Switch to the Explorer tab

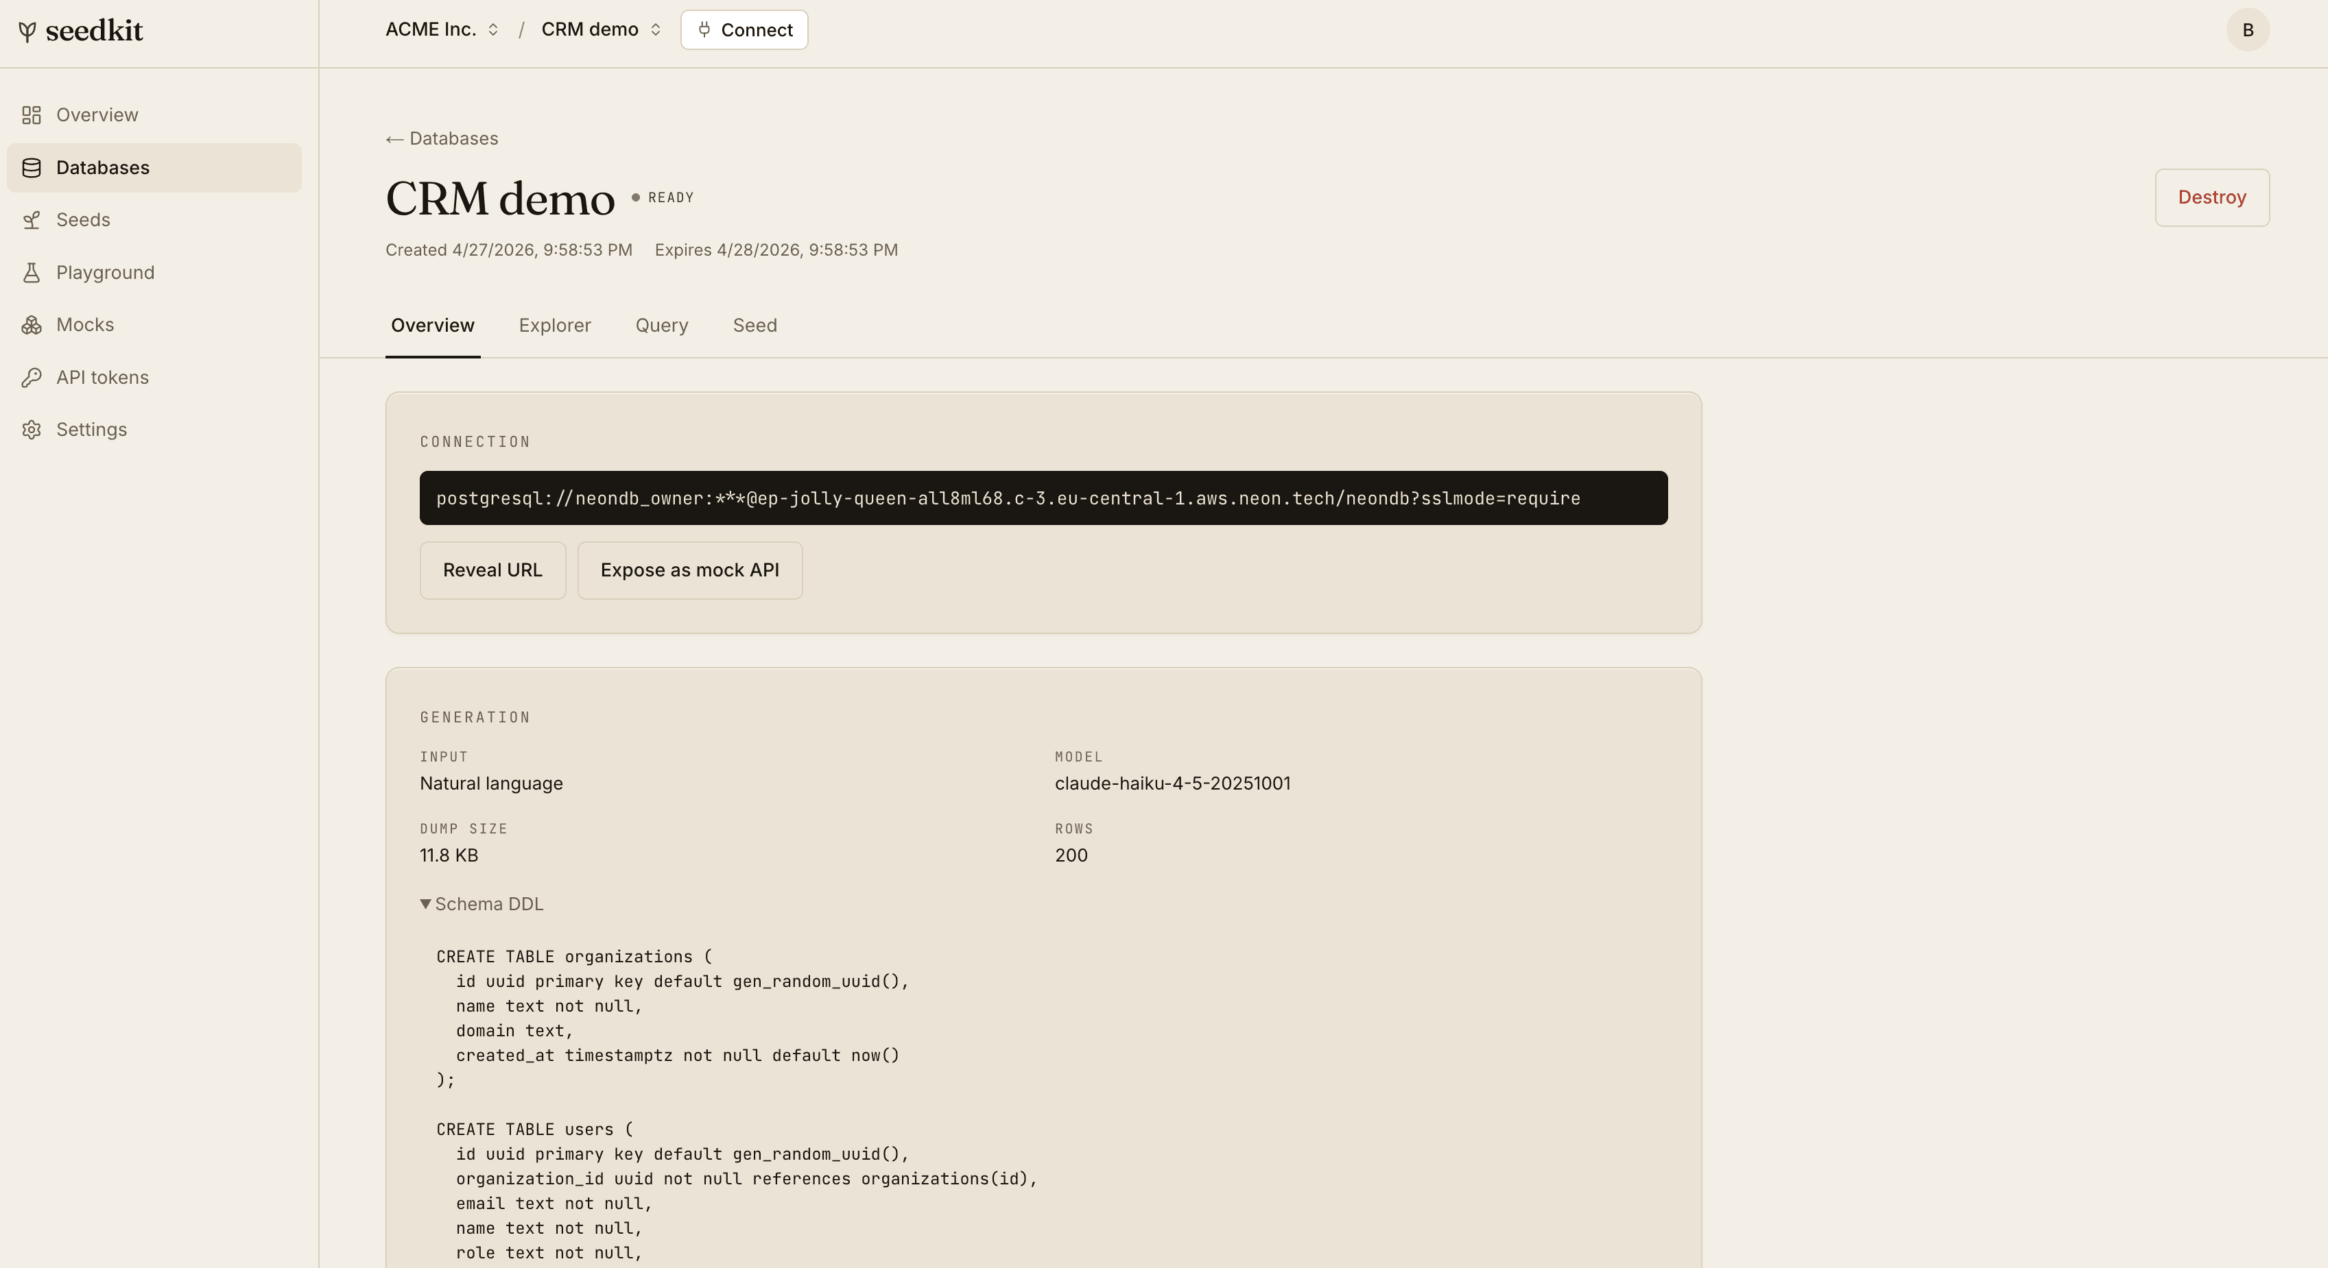[x=555, y=325]
